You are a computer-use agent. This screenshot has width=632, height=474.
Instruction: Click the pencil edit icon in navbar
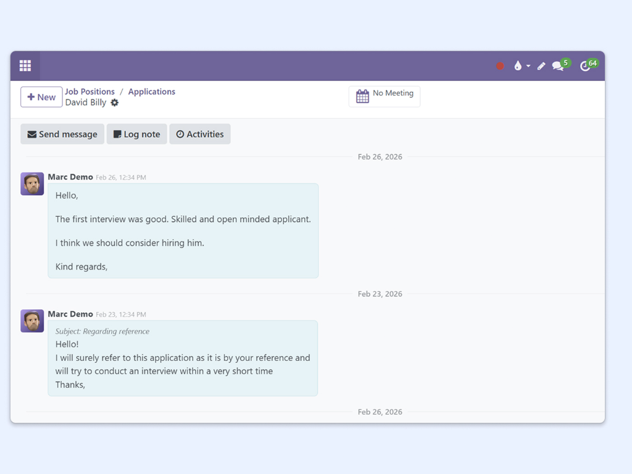541,66
